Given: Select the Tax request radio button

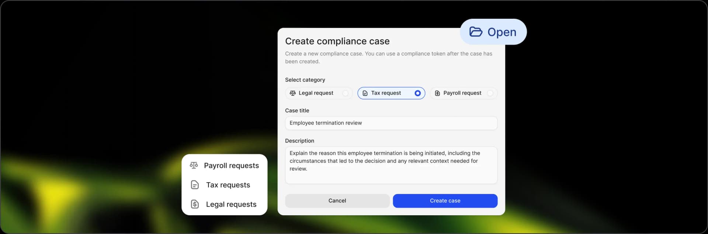Looking at the screenshot, I should [417, 93].
